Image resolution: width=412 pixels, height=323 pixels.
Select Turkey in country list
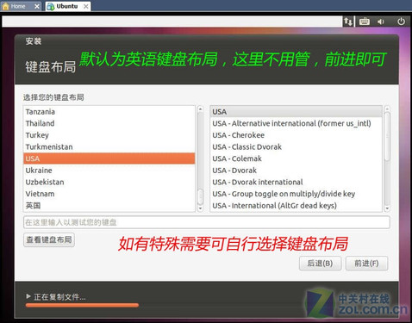[109, 135]
